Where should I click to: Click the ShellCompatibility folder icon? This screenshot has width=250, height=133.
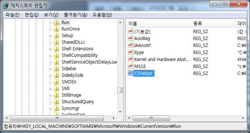pyautogui.click(x=56, y=55)
